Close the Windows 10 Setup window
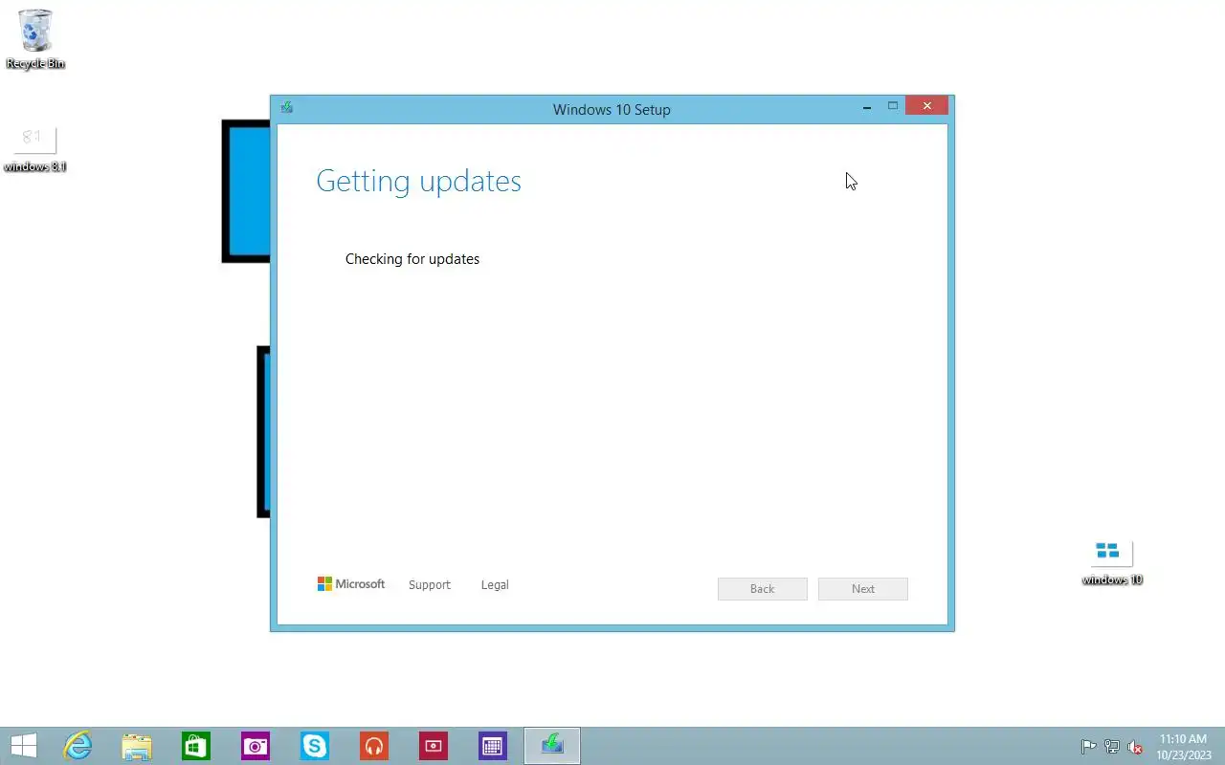Screen dimensions: 1225x765 pyautogui.click(x=926, y=106)
